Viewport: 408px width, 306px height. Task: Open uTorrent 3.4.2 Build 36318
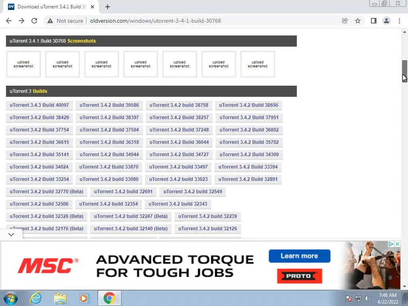point(109,142)
